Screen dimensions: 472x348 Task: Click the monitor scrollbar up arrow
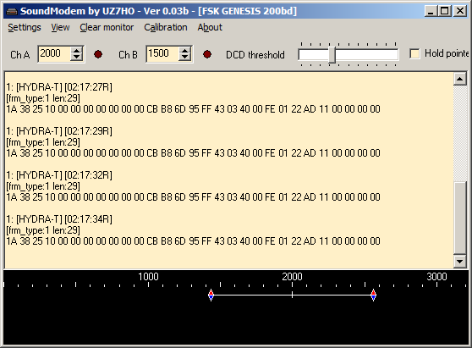click(459, 80)
